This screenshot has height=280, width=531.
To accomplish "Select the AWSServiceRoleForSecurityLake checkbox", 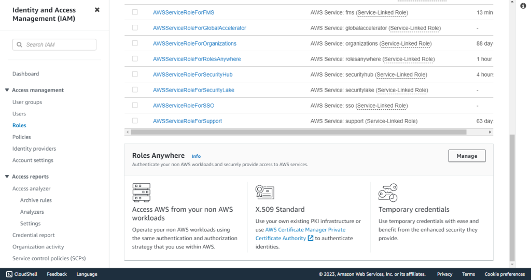I will click(x=135, y=90).
